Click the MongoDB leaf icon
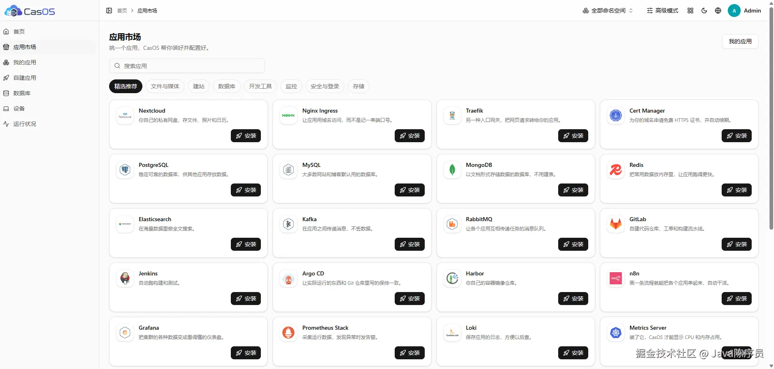Screen dimensions: 774x369 coord(452,170)
